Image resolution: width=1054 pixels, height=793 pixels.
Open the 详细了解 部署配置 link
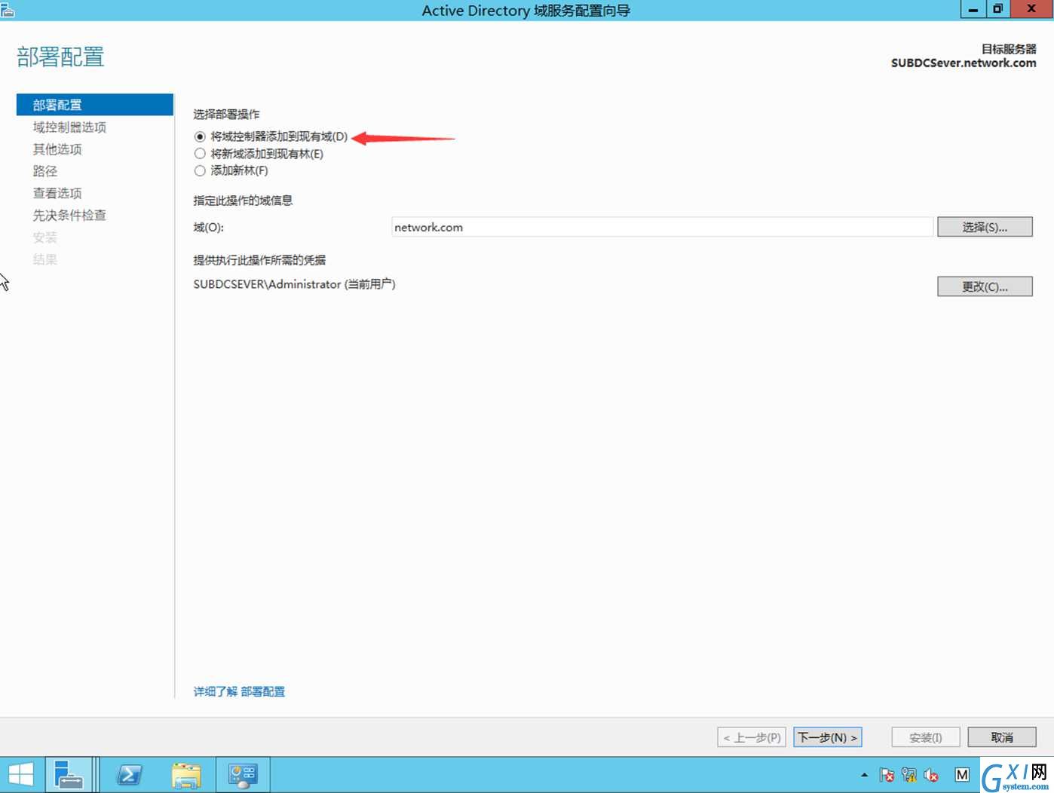click(x=239, y=691)
